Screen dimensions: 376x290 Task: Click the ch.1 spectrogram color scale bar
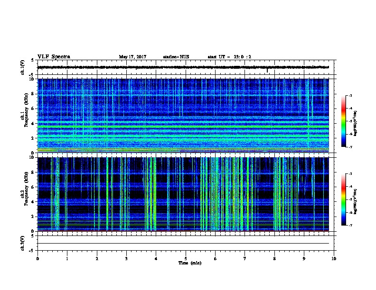(x=343, y=121)
